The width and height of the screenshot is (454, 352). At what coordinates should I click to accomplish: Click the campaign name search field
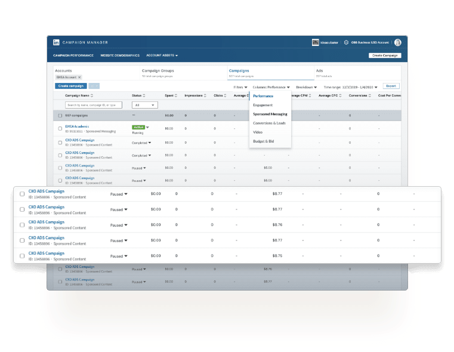(93, 105)
